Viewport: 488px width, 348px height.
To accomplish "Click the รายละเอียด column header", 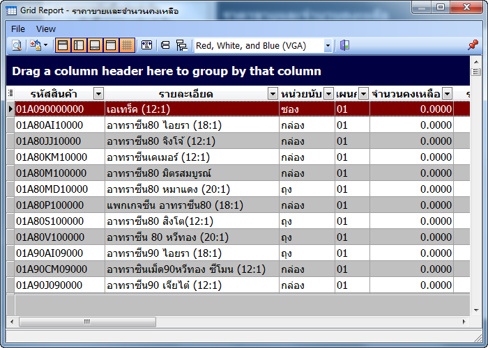I will click(x=185, y=94).
